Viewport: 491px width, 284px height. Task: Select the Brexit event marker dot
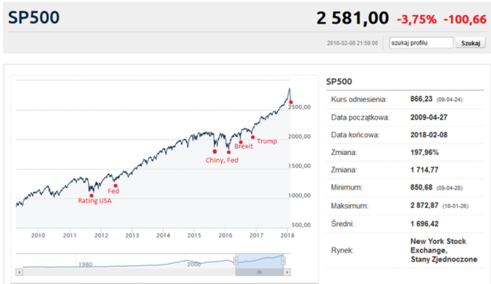pos(241,143)
